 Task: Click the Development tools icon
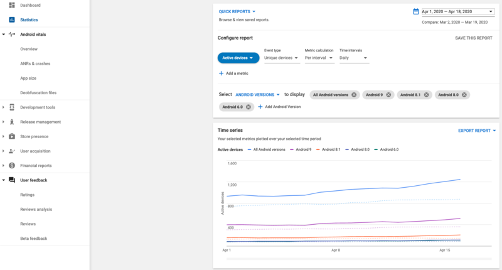pyautogui.click(x=12, y=107)
